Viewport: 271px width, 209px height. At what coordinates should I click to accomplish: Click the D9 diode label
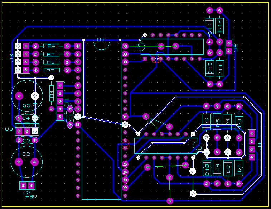point(218,168)
